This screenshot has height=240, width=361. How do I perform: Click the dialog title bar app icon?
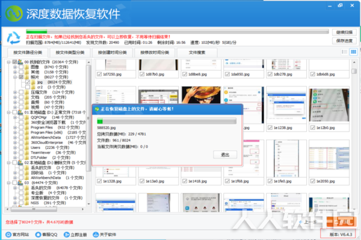pyautogui.click(x=97, y=109)
